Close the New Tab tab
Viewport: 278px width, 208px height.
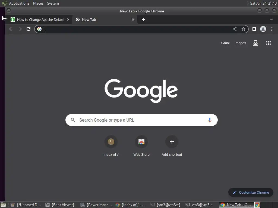pos(133,19)
